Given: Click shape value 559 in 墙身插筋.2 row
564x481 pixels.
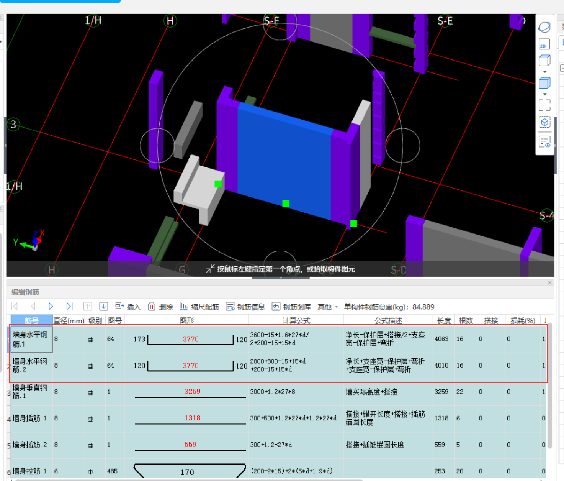Looking at the screenshot, I should 190,444.
